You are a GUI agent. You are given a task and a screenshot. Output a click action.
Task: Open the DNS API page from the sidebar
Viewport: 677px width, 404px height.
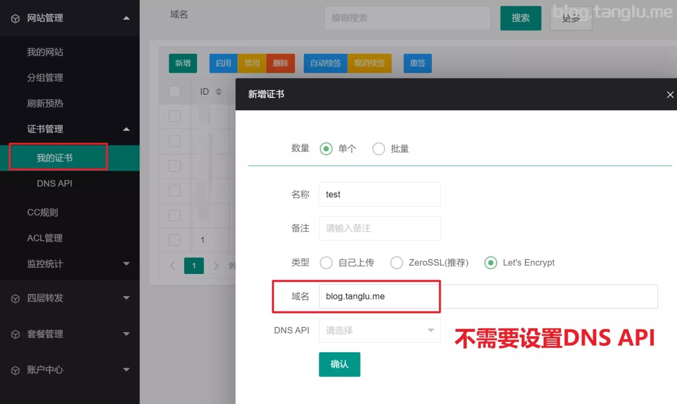(54, 183)
